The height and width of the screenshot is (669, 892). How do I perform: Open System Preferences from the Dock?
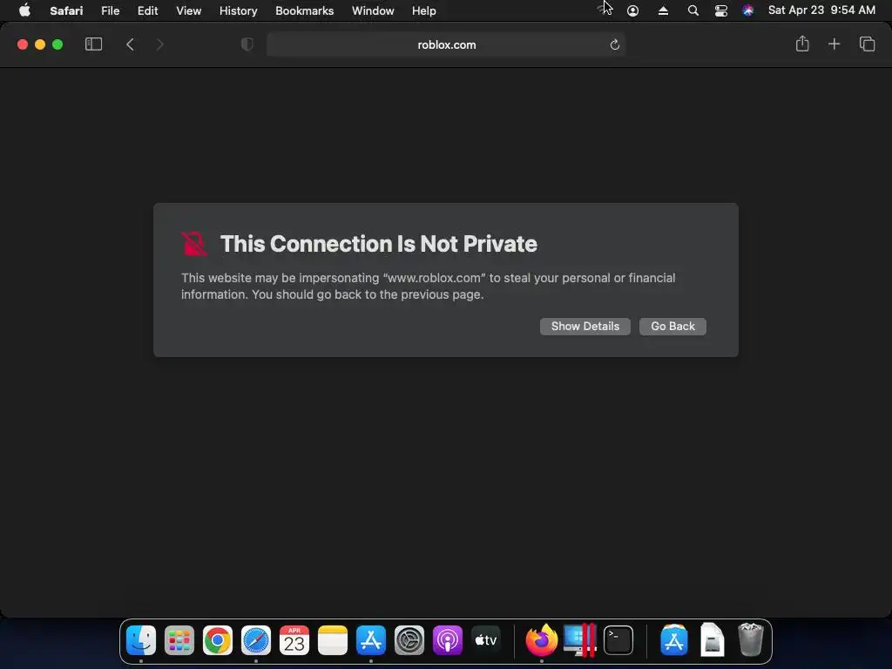[x=409, y=640]
